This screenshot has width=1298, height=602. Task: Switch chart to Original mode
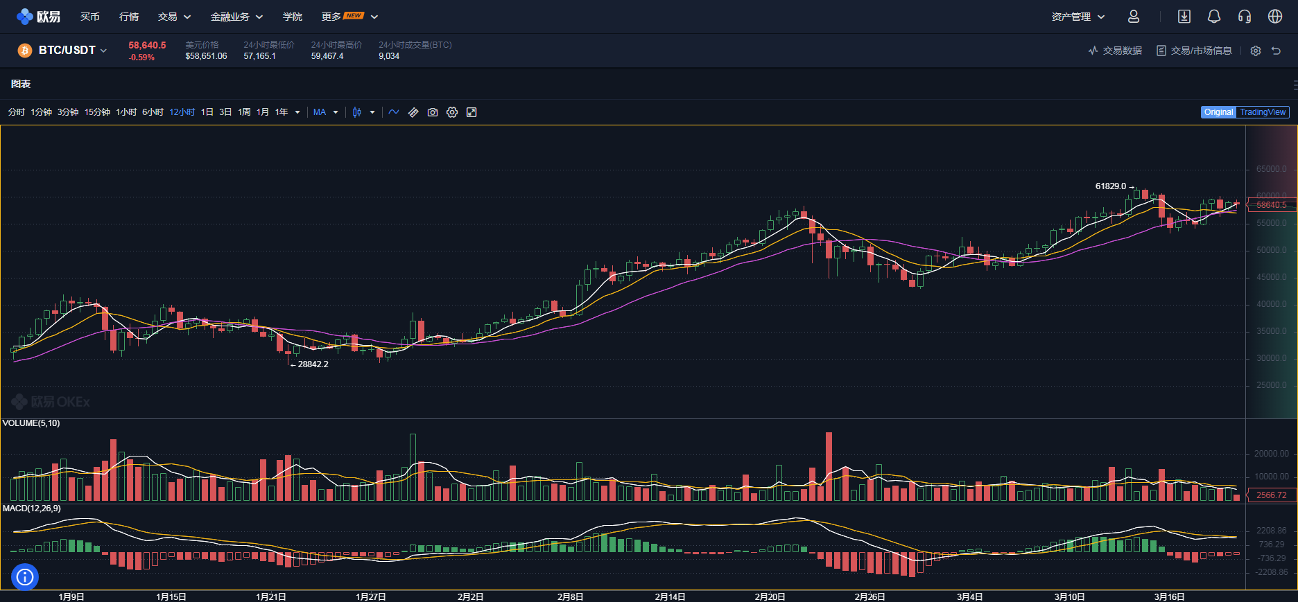[1218, 112]
